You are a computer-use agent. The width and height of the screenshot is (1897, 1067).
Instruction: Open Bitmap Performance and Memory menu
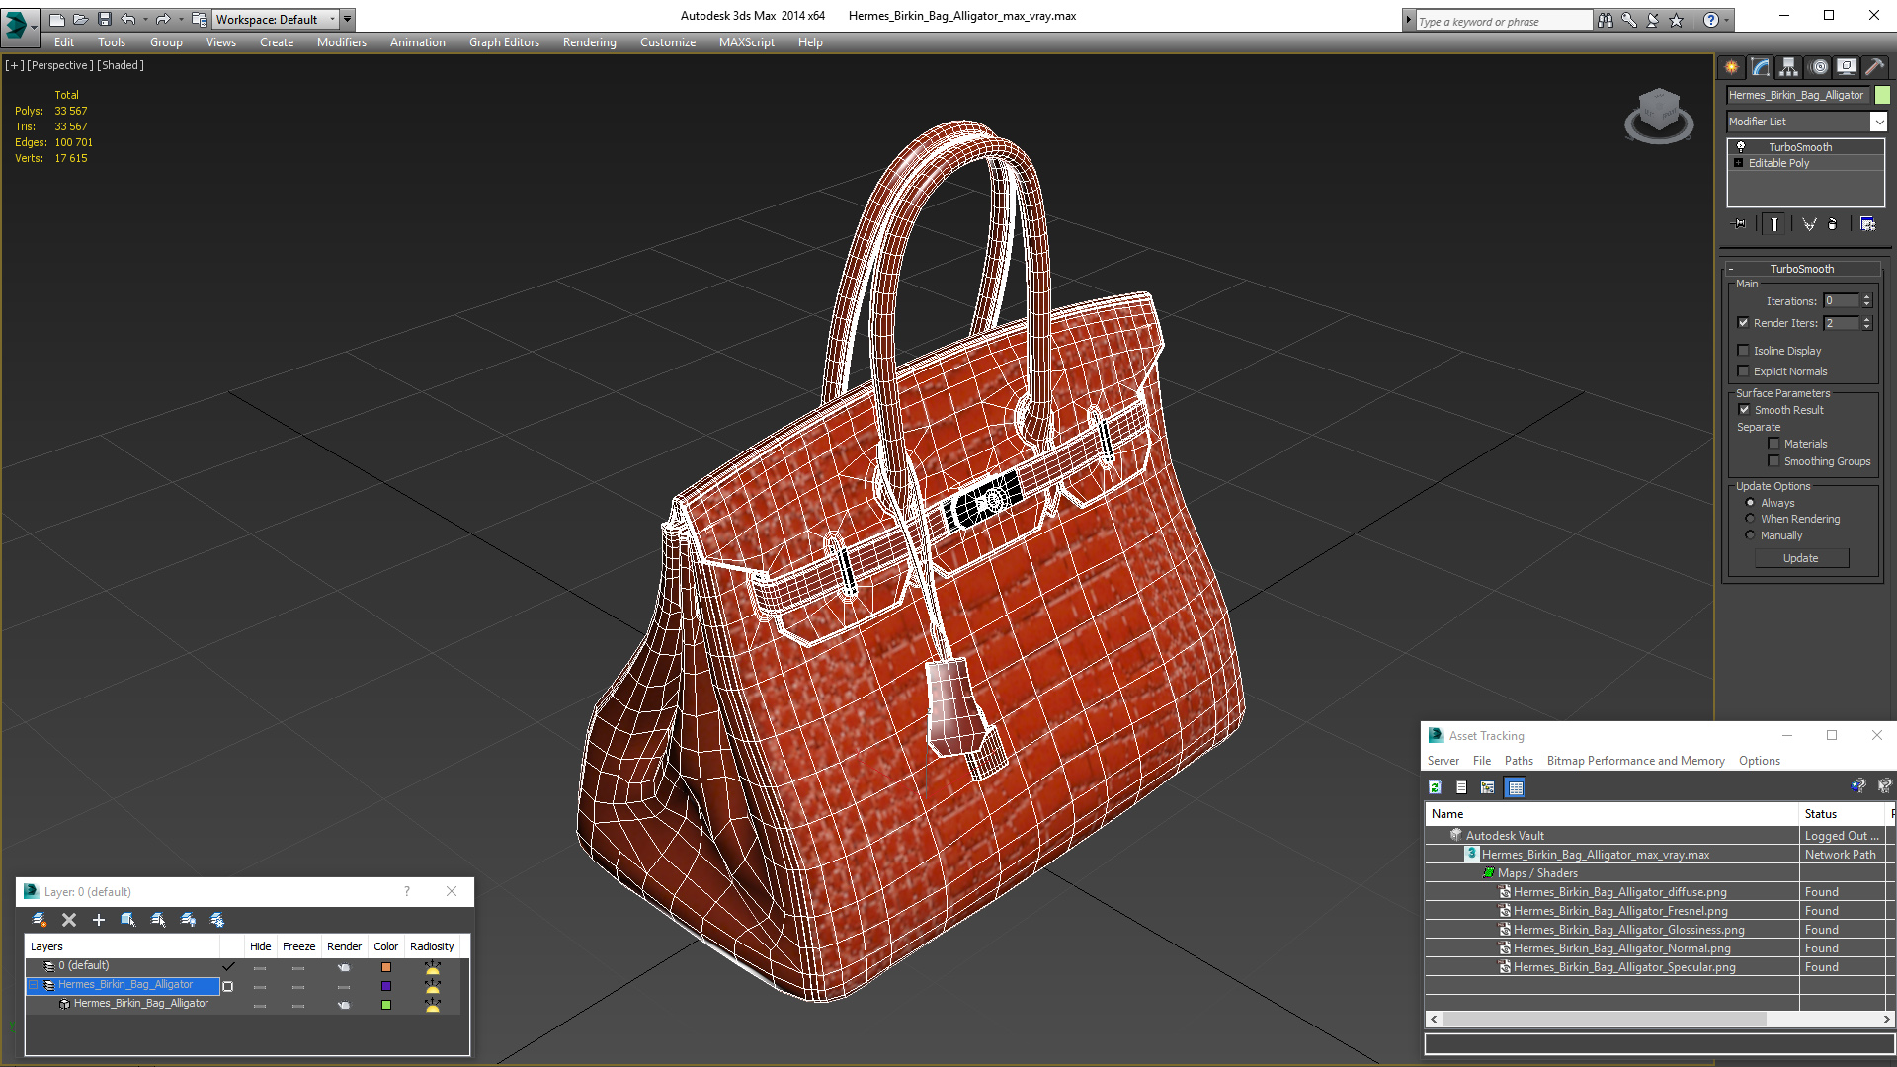[x=1635, y=761]
